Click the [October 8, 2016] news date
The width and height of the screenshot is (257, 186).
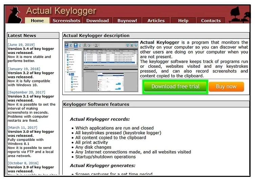tap(23, 163)
